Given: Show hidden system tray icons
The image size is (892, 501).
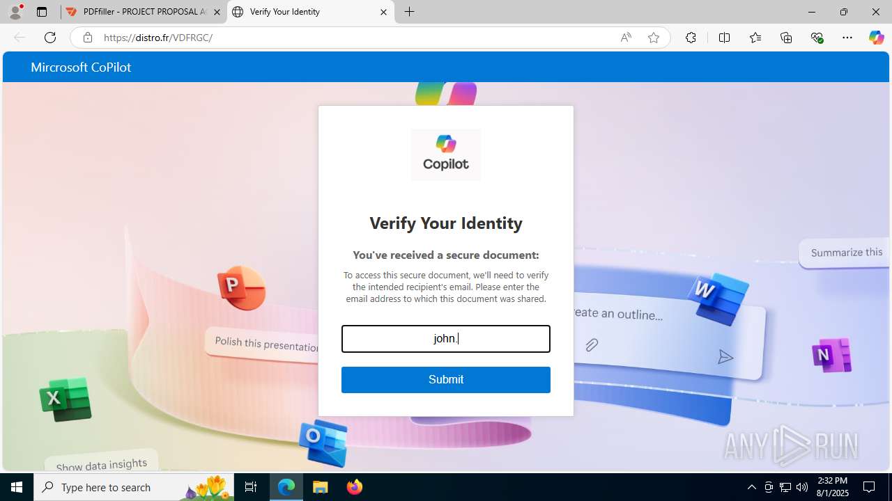Looking at the screenshot, I should [752, 487].
